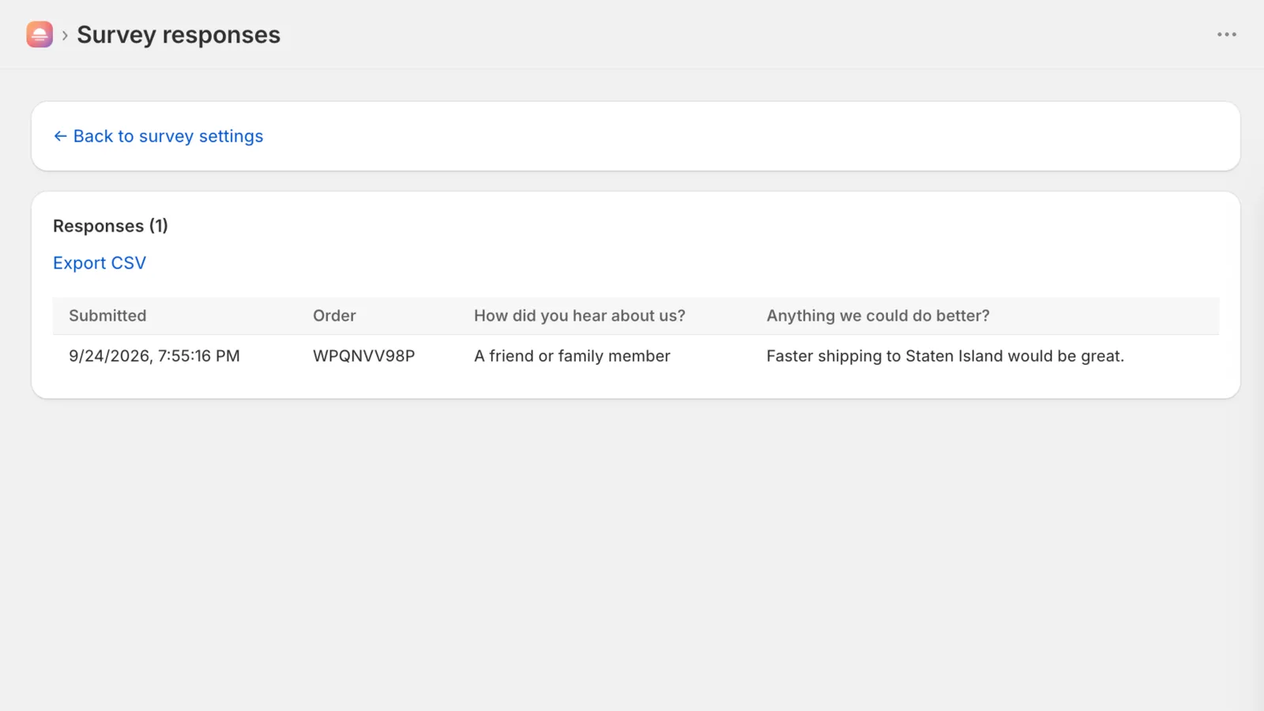This screenshot has height=711, width=1264.
Task: Click the Order column header
Action: tap(334, 316)
